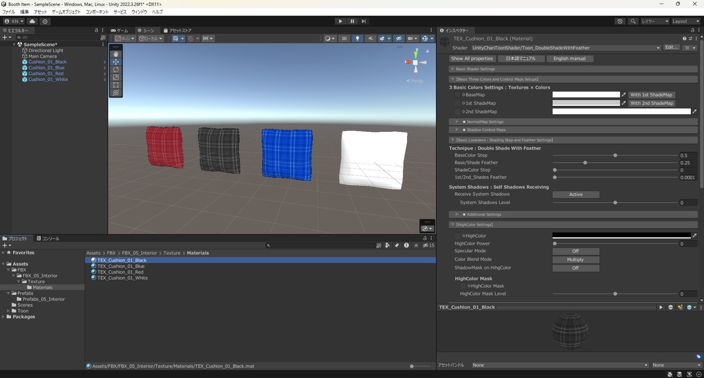
Task: Toggle scene lighting bulb icon
Action: (x=357, y=38)
